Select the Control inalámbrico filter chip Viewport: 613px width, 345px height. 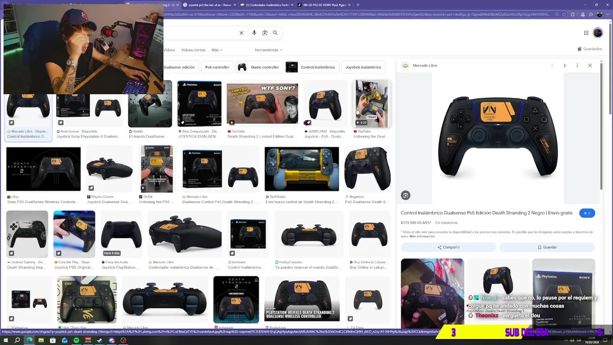(x=312, y=67)
